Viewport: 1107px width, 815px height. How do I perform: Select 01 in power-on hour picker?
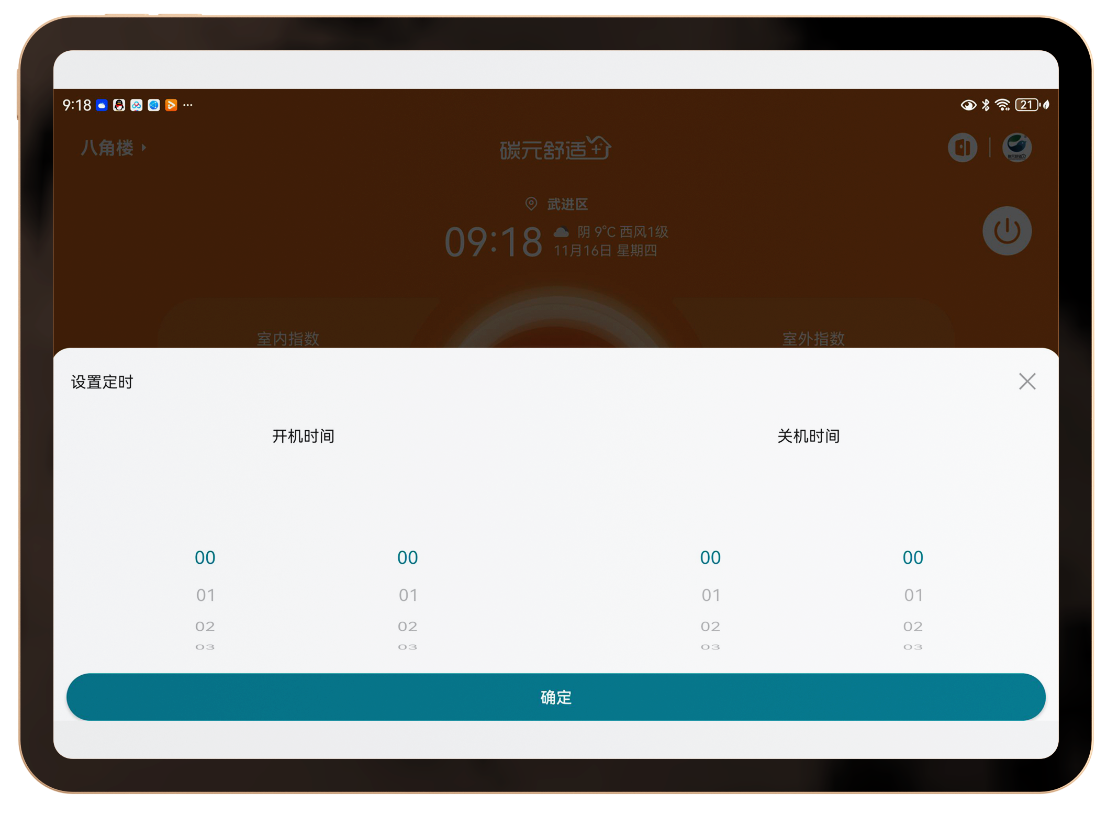205,595
